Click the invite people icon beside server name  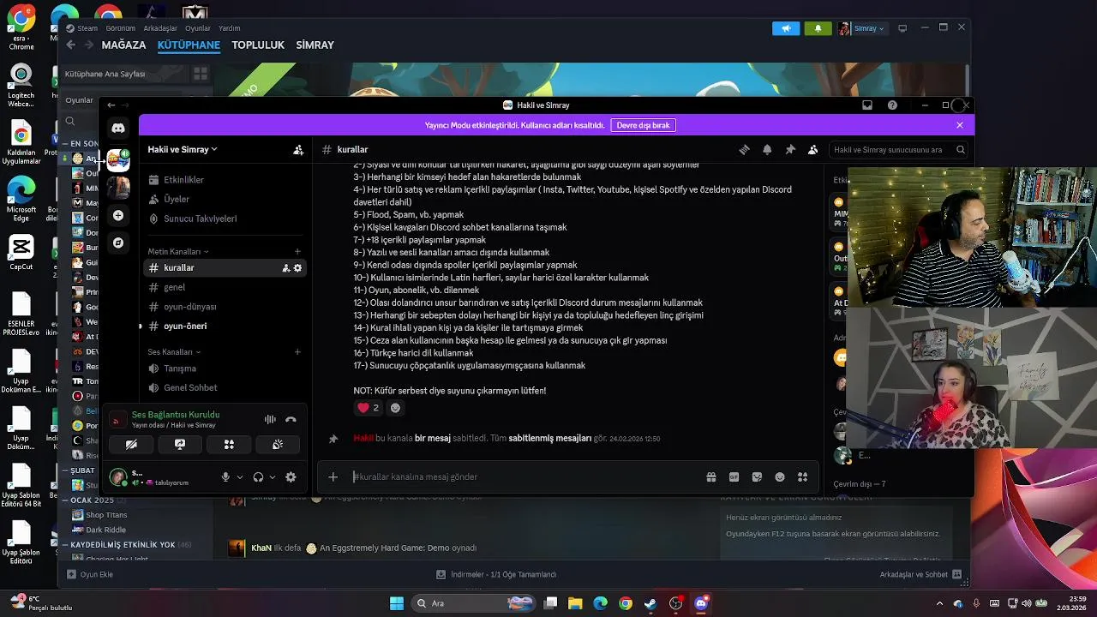pos(298,149)
